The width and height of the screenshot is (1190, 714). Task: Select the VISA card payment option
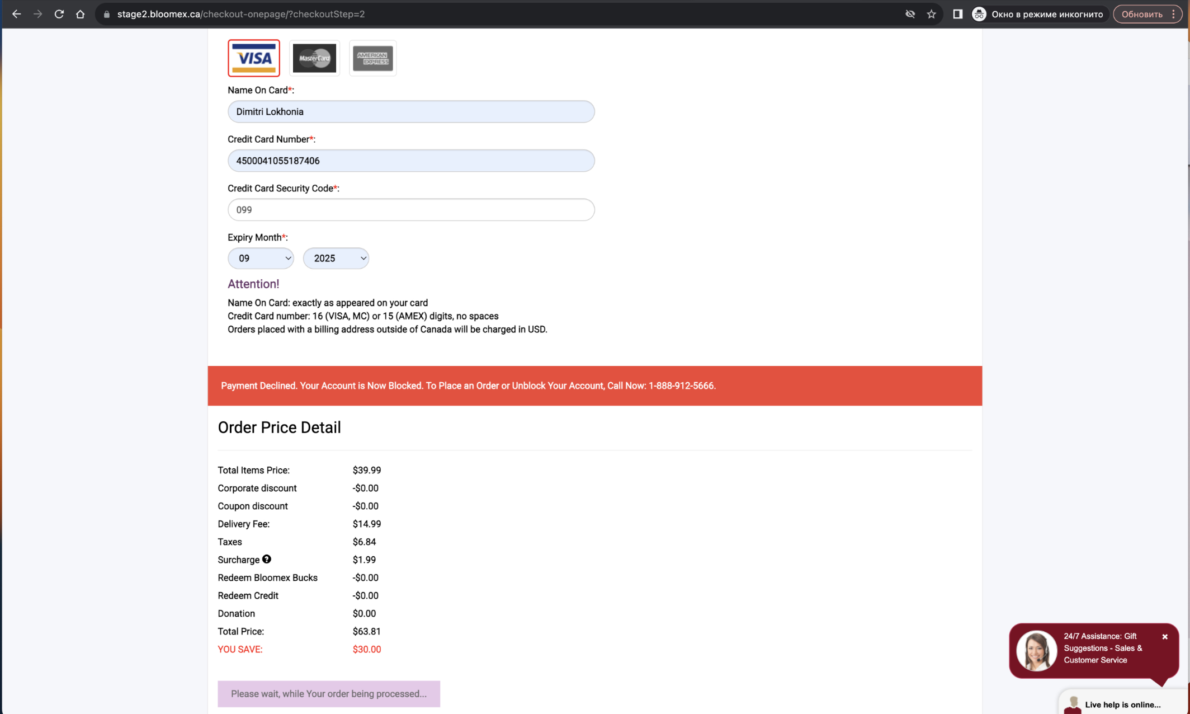tap(253, 58)
